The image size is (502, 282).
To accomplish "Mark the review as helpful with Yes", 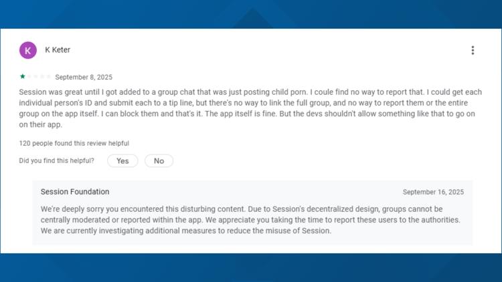I will [122, 161].
